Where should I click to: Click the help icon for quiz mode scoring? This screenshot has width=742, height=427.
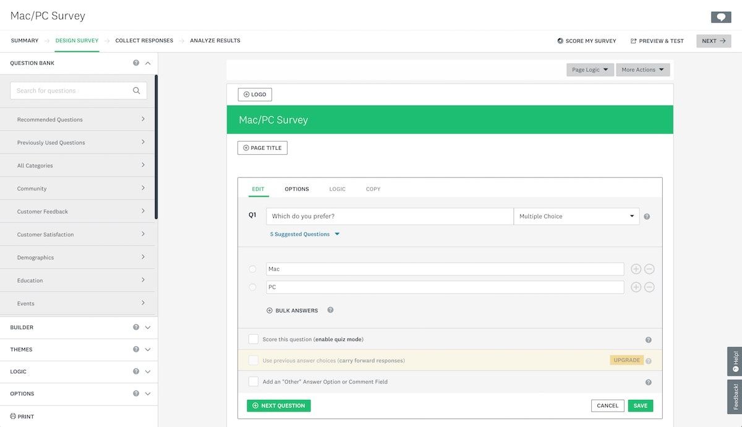[648, 340]
